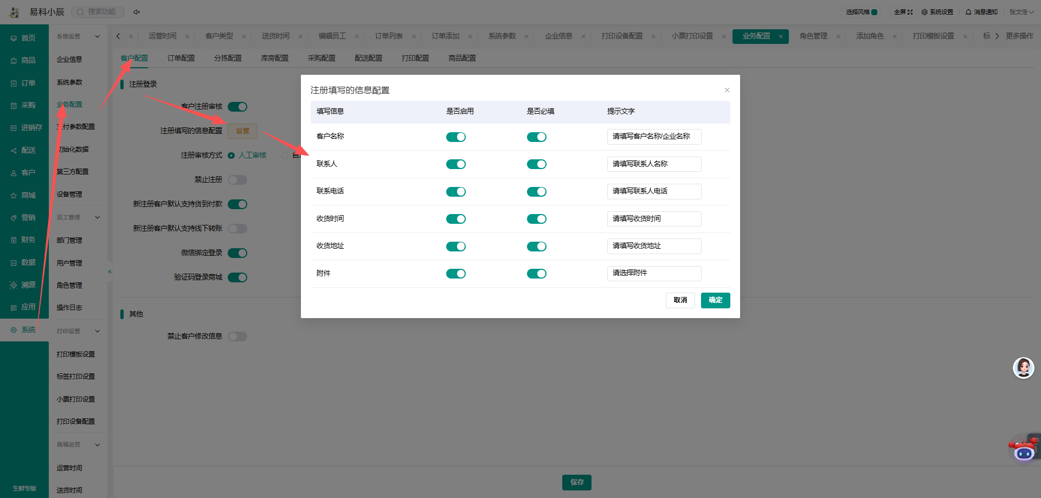Toggle 是否必填 switch for 附件
The image size is (1041, 498).
click(537, 274)
